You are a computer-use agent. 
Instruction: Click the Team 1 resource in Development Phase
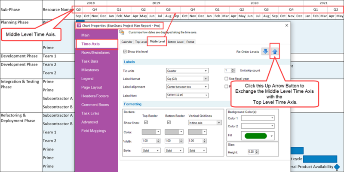[x=49, y=56]
